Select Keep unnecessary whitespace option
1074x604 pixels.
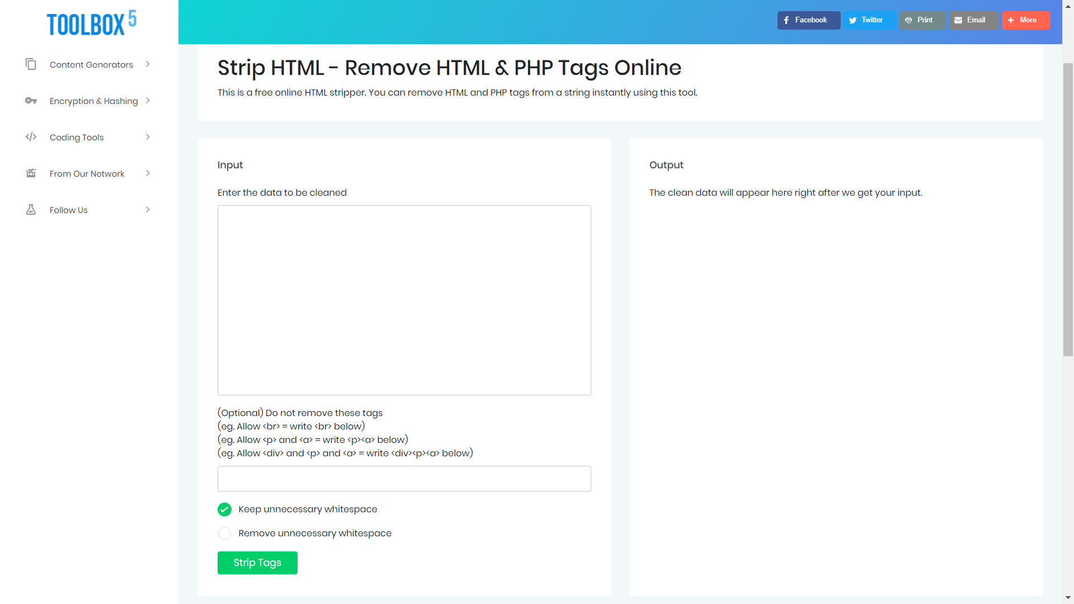[x=224, y=509]
